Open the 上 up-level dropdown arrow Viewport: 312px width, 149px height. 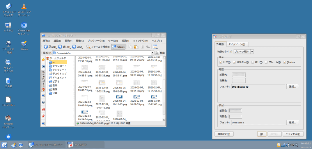point(82,48)
